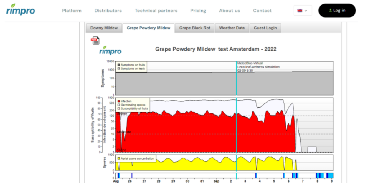This screenshot has width=383, height=194.
Task: Open the Contact page
Action: (x=262, y=11)
